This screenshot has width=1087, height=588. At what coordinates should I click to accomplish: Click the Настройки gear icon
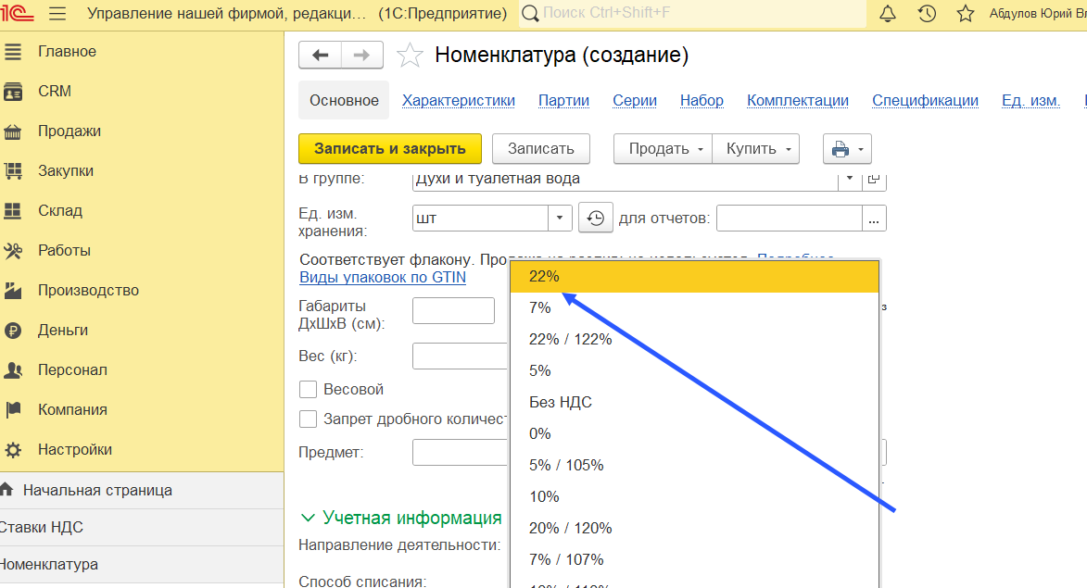coord(12,449)
